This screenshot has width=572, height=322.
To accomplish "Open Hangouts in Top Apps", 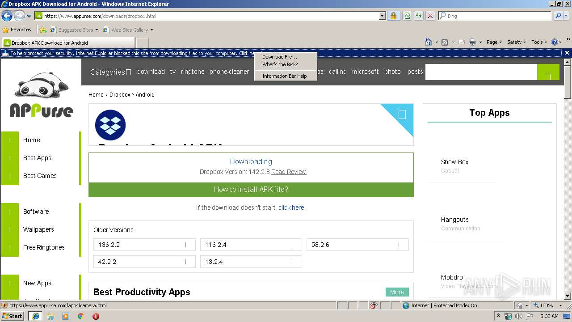I will click(x=455, y=220).
